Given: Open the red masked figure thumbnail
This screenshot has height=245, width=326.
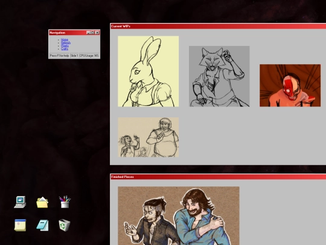Looking at the screenshot, I should (x=290, y=85).
